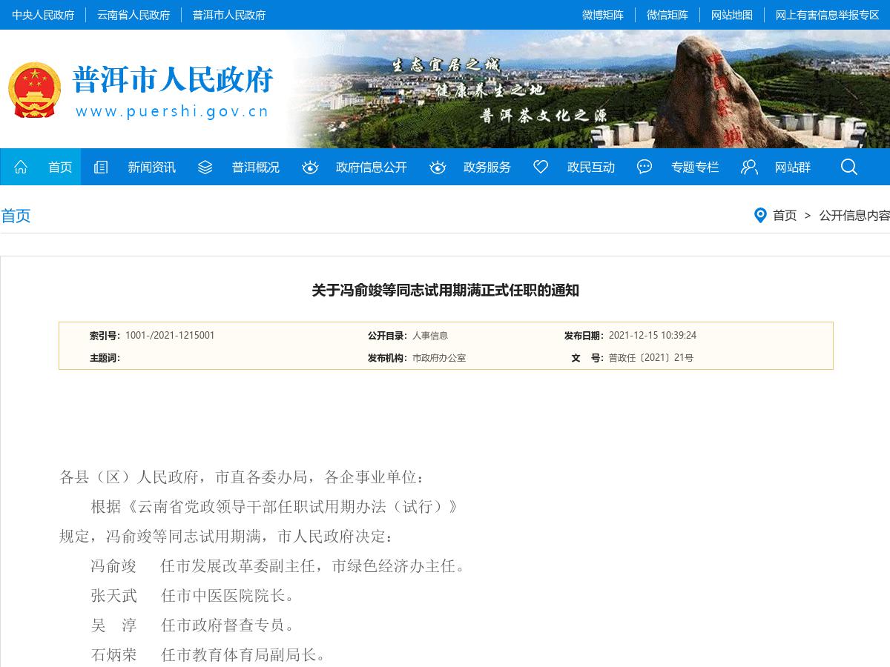
Task: Click the chat bubble icon beside 专题专栏
Action: click(x=644, y=167)
